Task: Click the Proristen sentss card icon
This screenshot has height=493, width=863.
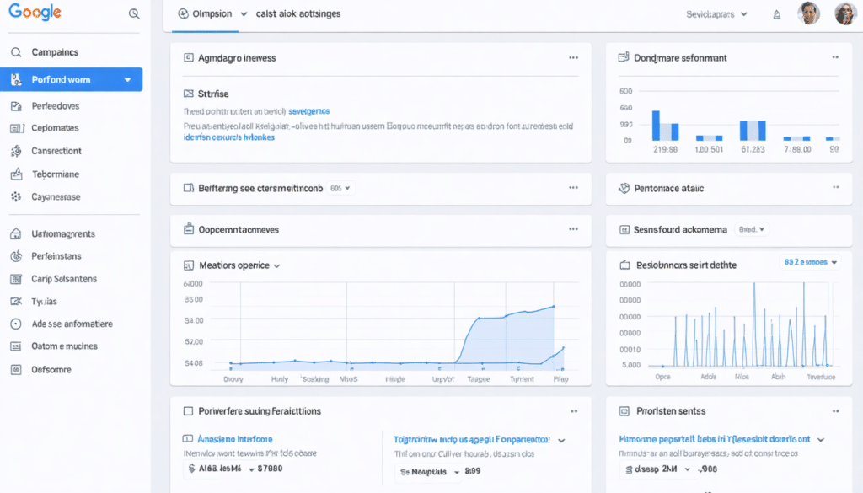Action: coord(624,411)
